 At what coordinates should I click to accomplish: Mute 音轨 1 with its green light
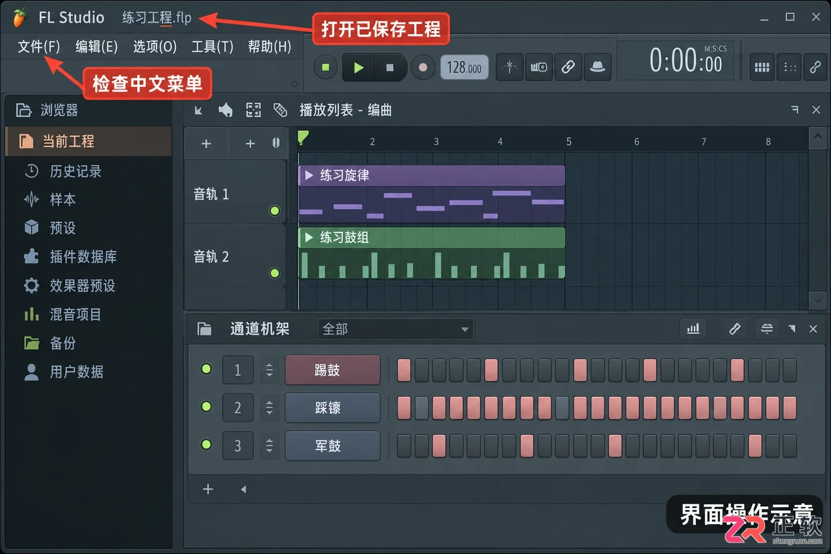tap(275, 211)
